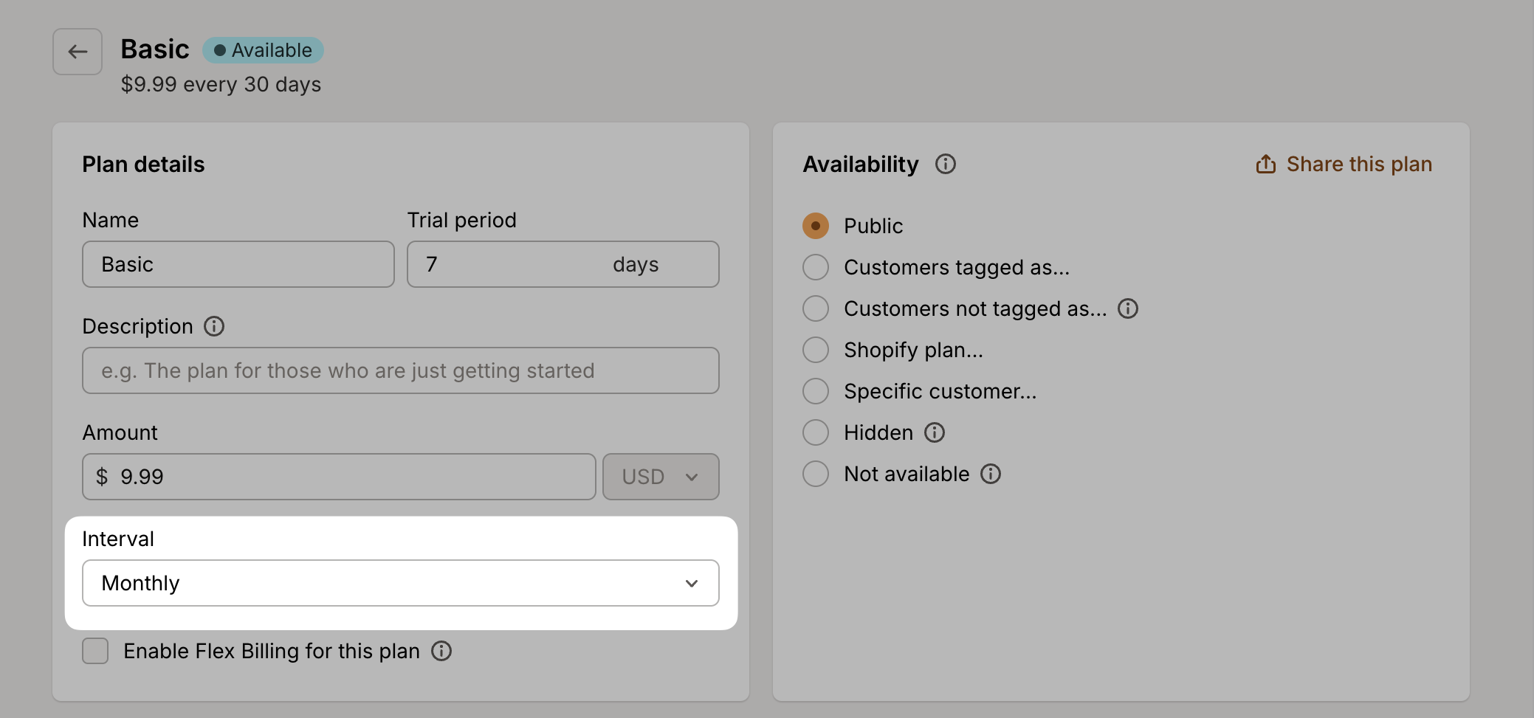Click the Enable Flex Billing info icon

[441, 651]
